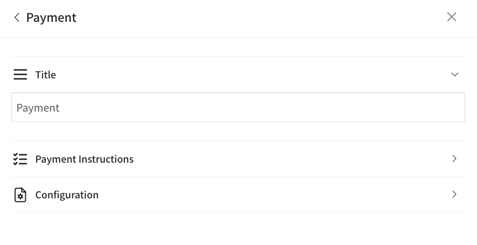Click the Configuration file gear icon
Image resolution: width=477 pixels, height=245 pixels.
pos(20,195)
